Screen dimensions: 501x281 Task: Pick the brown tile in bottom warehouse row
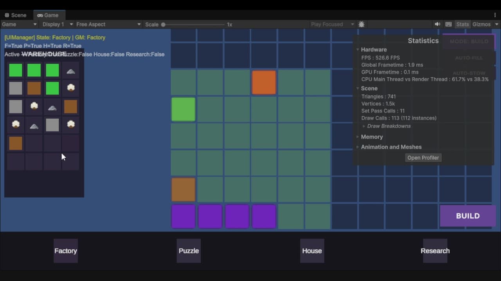point(16,143)
